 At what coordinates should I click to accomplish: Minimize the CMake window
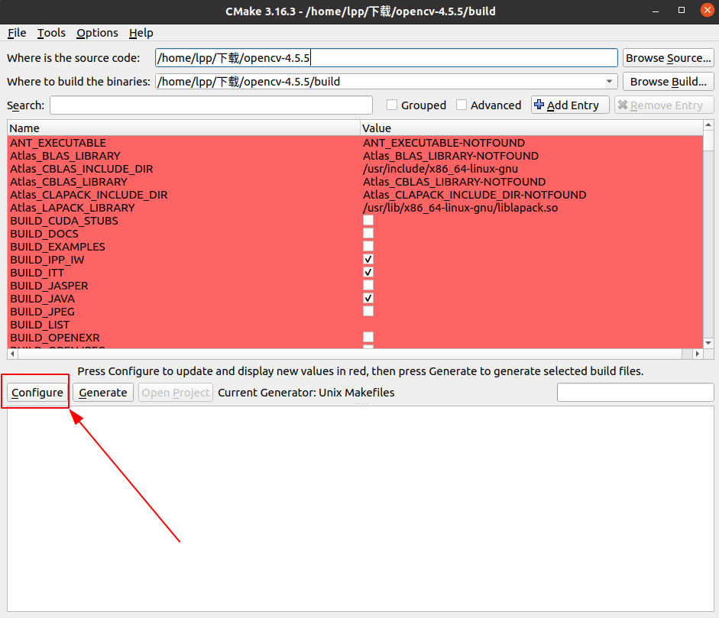pos(656,11)
